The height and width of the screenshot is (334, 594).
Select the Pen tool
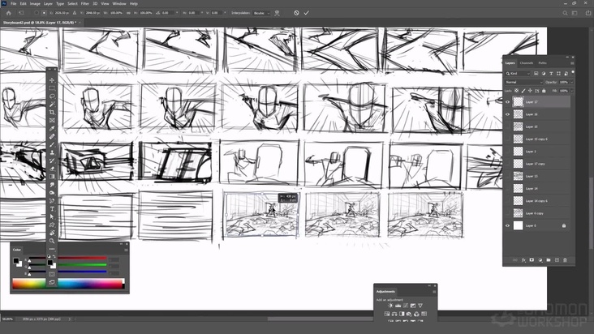pos(52,201)
